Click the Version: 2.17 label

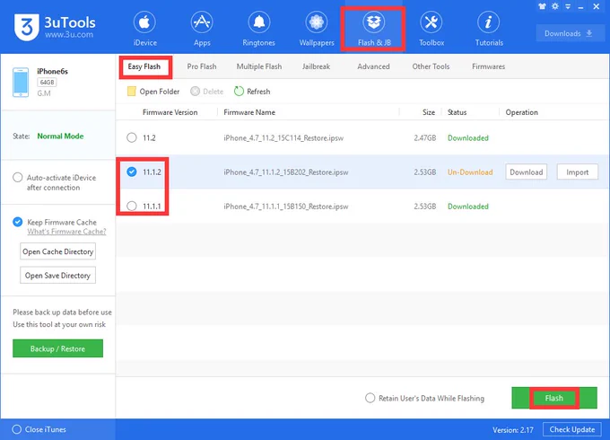pyautogui.click(x=513, y=430)
